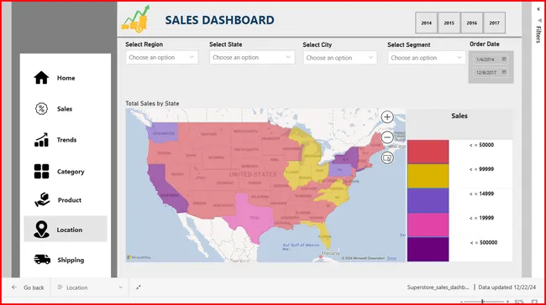Open the Product box-in-hand icon
The height and width of the screenshot is (305, 546).
[x=42, y=199]
